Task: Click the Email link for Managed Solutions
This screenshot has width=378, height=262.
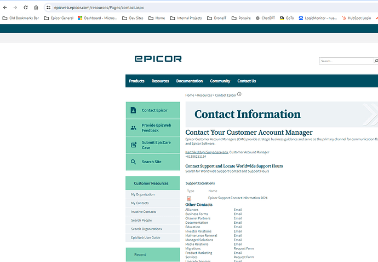Action: pos(238,240)
